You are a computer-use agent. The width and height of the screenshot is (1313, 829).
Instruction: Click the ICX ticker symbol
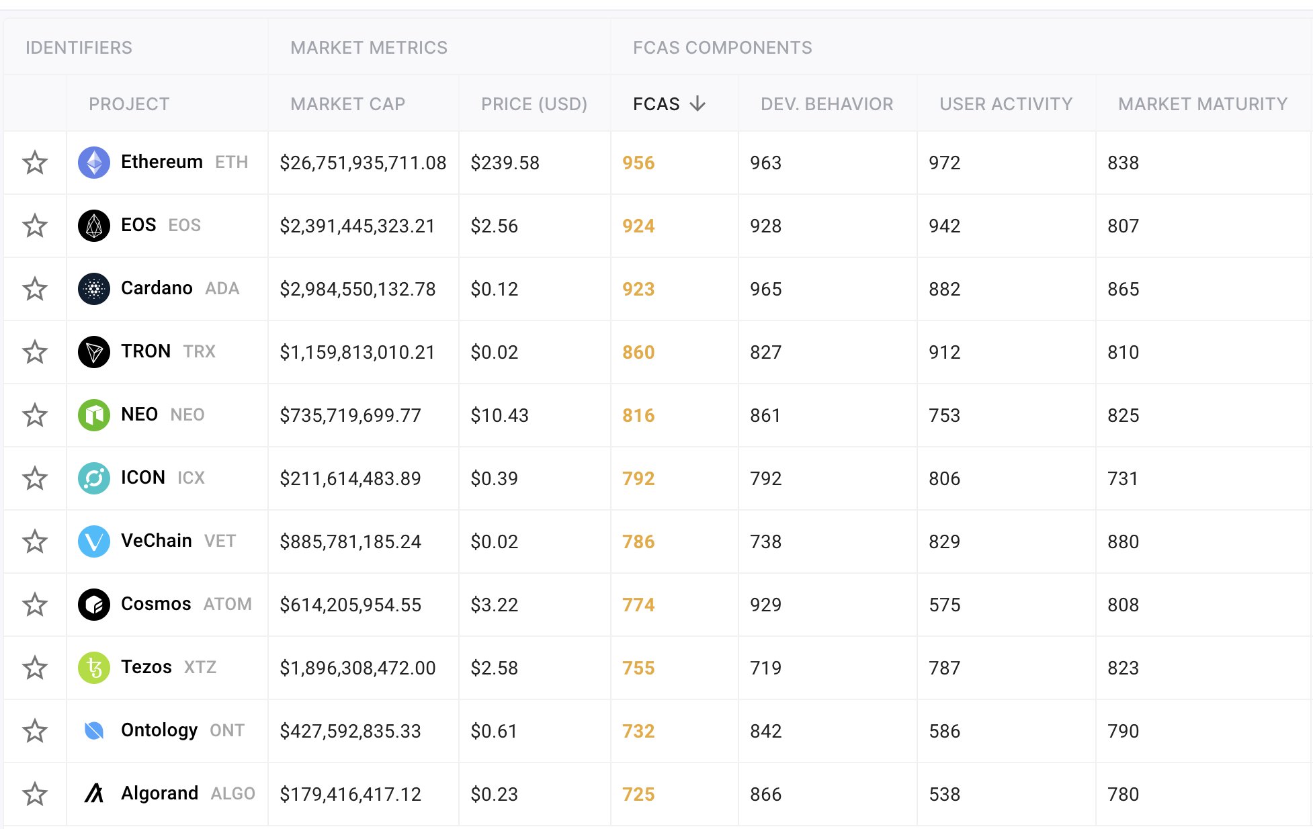click(191, 478)
